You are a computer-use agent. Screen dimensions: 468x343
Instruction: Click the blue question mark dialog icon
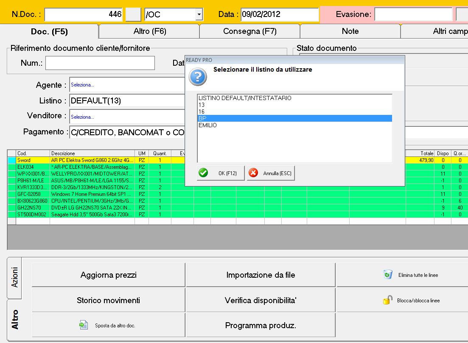[198, 77]
